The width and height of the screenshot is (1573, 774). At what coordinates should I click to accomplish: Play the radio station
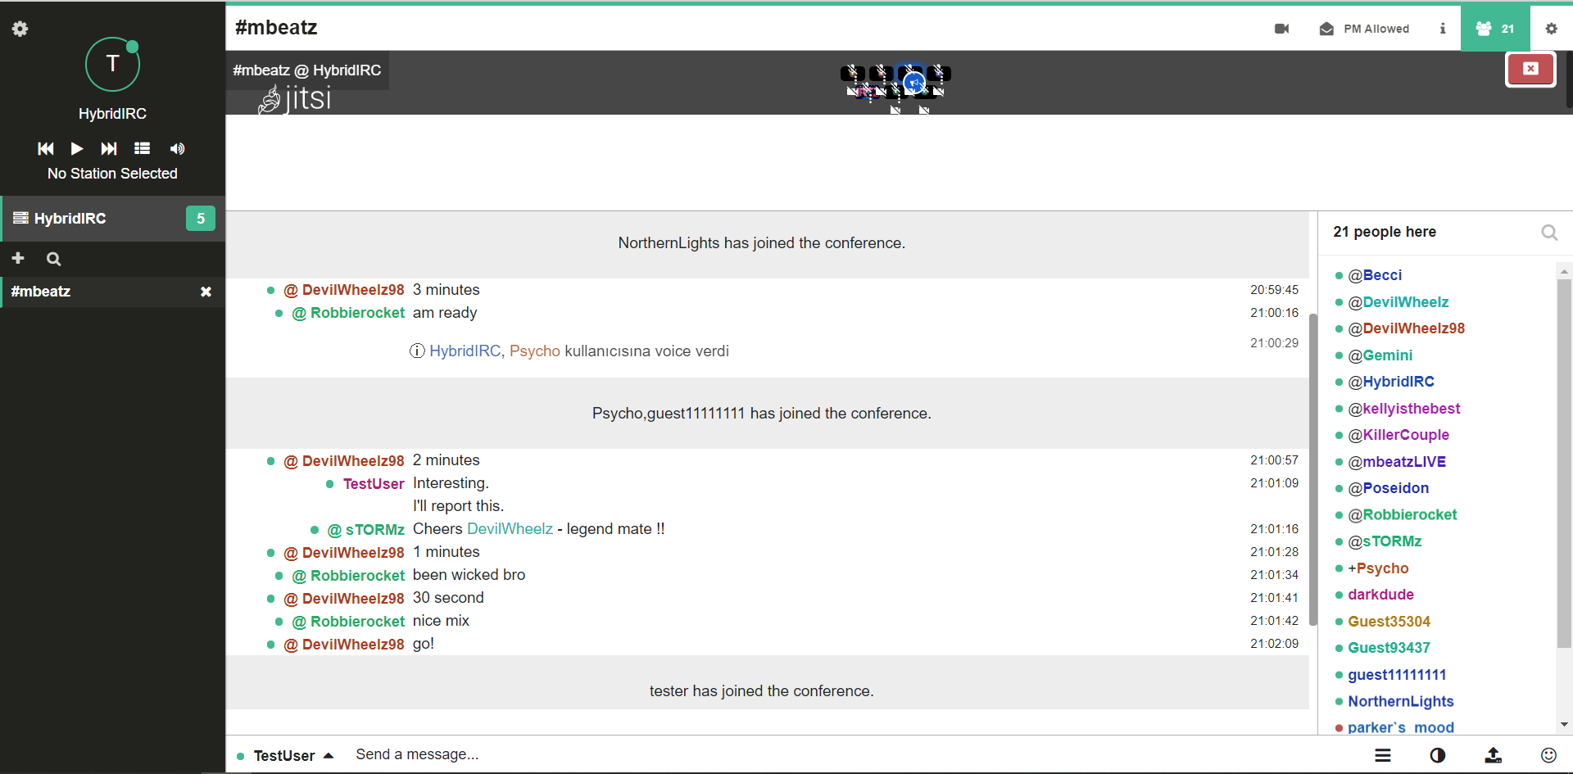click(77, 148)
